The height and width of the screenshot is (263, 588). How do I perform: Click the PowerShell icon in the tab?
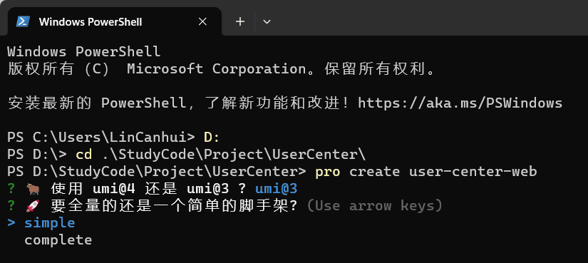pos(23,22)
